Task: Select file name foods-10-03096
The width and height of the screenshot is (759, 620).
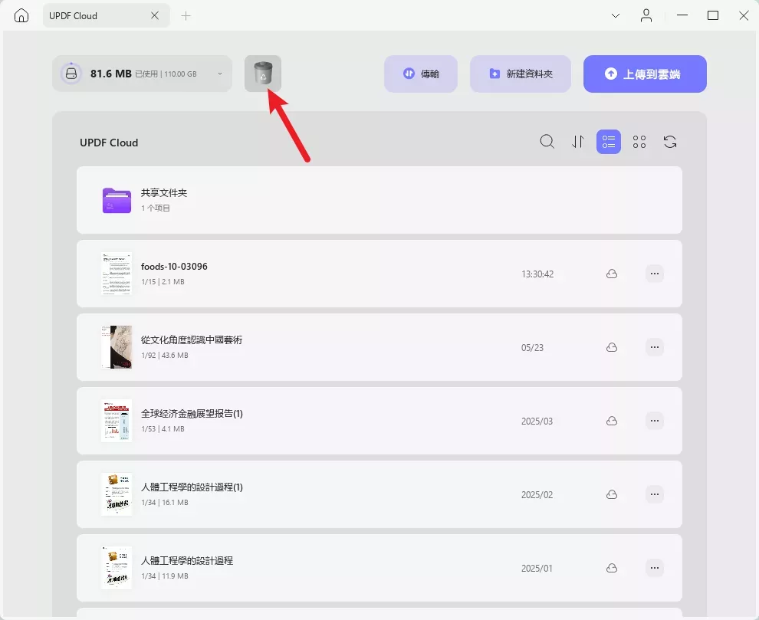Action: pyautogui.click(x=174, y=266)
